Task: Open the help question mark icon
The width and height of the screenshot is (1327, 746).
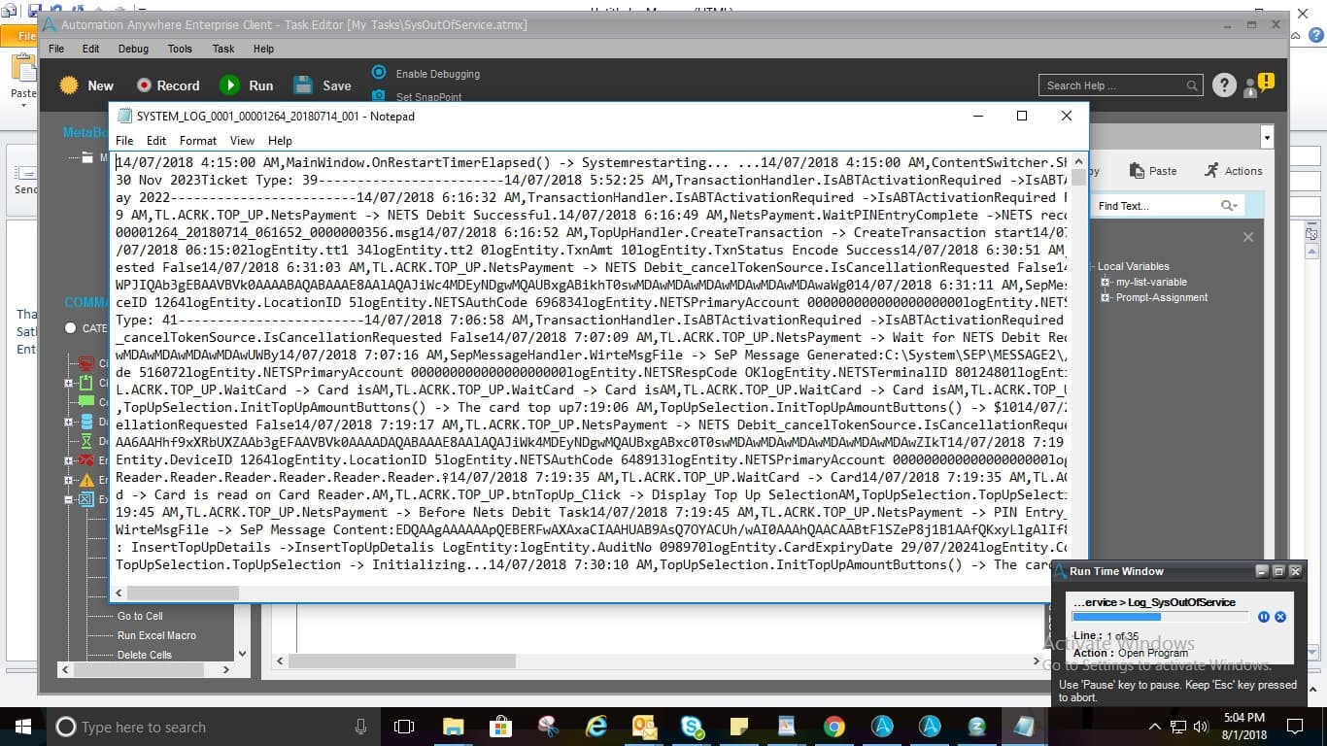Action: coord(1224,85)
